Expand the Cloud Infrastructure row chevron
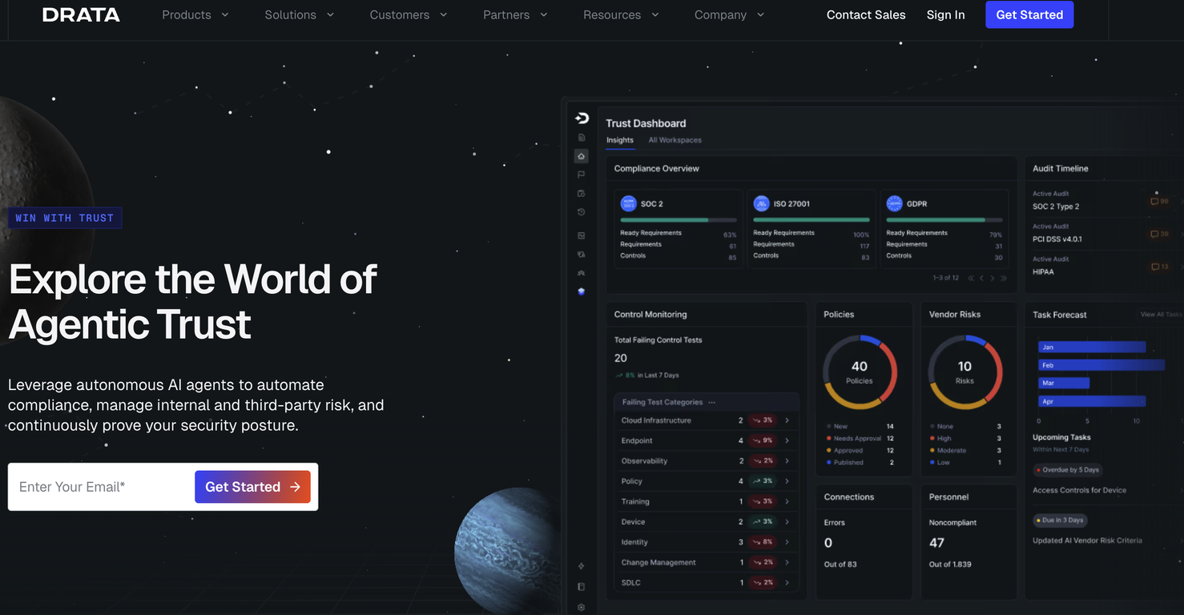1184x615 pixels. click(x=787, y=420)
